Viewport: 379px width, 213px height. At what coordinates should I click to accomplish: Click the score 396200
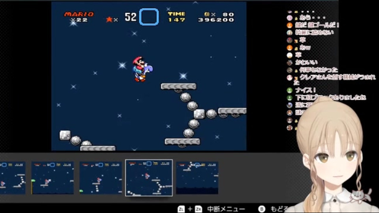pyautogui.click(x=216, y=20)
